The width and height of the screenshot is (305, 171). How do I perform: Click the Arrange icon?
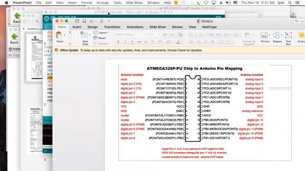pyautogui.click(x=301, y=35)
